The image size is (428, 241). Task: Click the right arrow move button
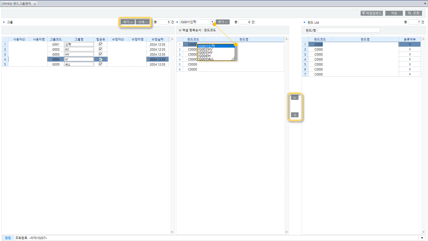coord(295,98)
